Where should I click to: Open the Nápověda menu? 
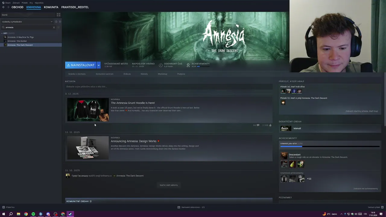click(39, 3)
